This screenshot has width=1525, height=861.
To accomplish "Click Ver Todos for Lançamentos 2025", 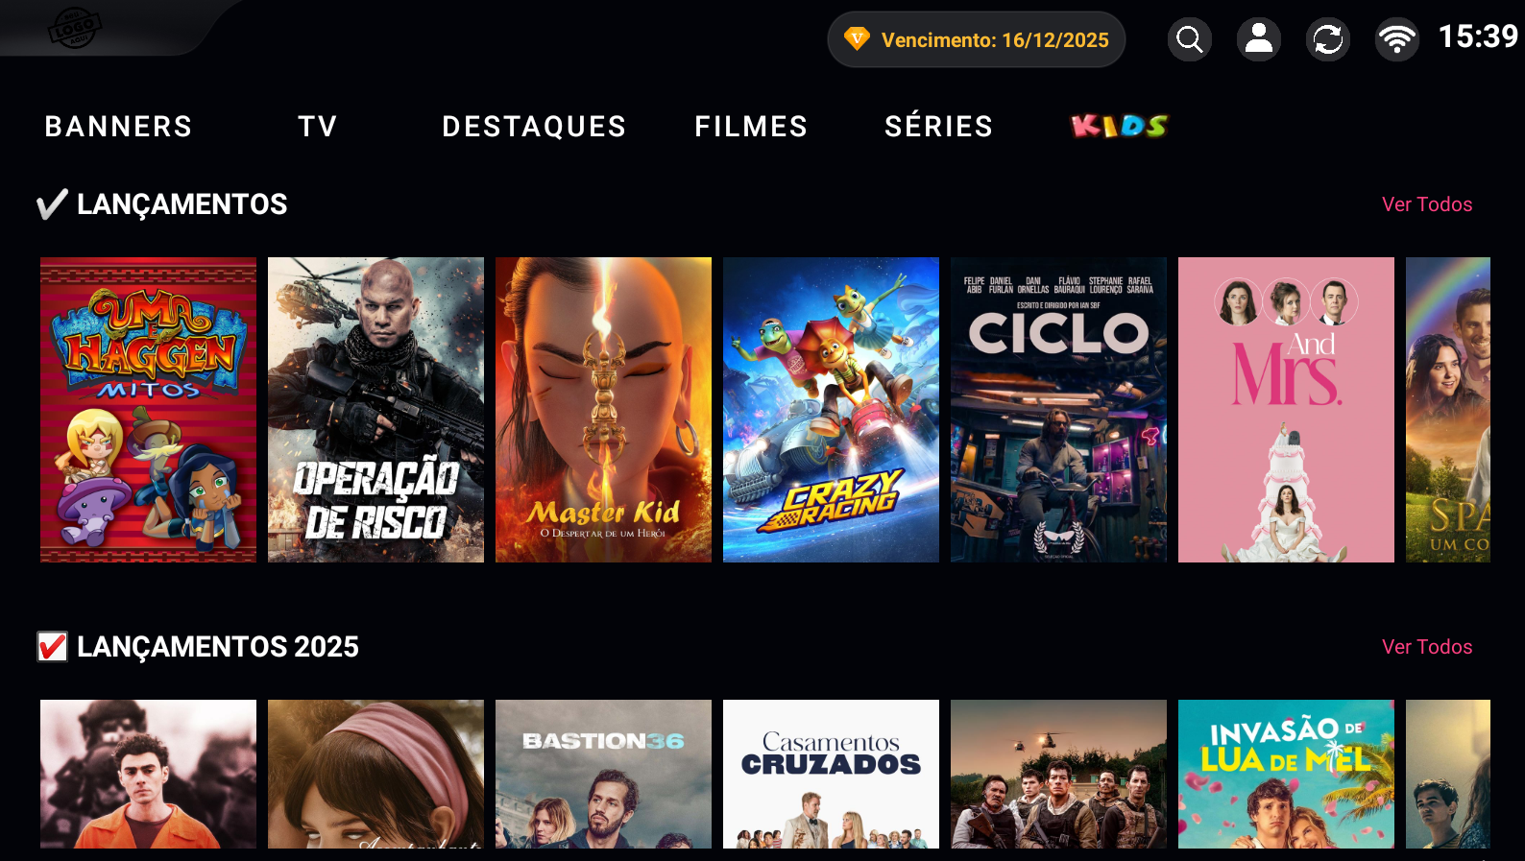I will point(1427,647).
